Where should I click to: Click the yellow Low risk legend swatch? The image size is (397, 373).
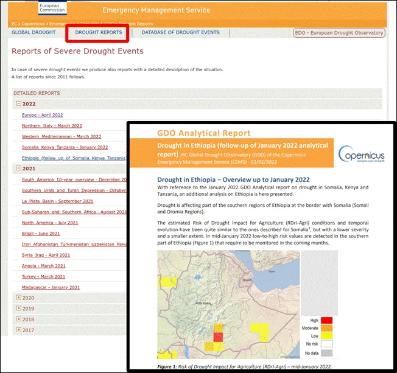(326, 335)
